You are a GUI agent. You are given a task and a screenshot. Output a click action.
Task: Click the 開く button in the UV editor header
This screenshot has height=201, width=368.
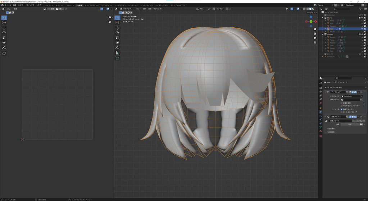click(60, 9)
